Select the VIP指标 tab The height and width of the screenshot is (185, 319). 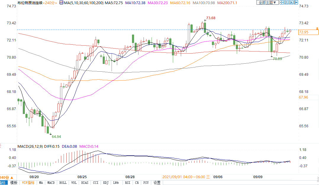28,183
